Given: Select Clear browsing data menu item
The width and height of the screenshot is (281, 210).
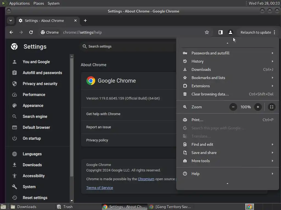Looking at the screenshot, I should pos(227,94).
